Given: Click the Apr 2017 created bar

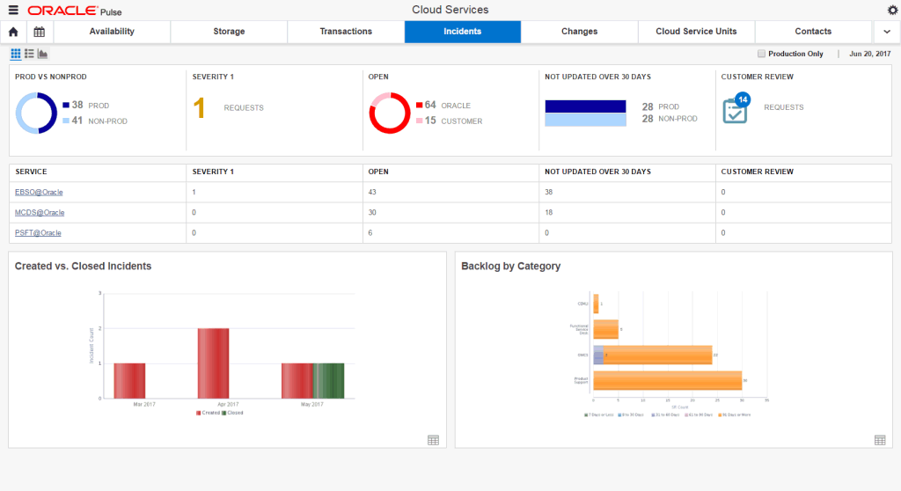Looking at the screenshot, I should tap(213, 363).
